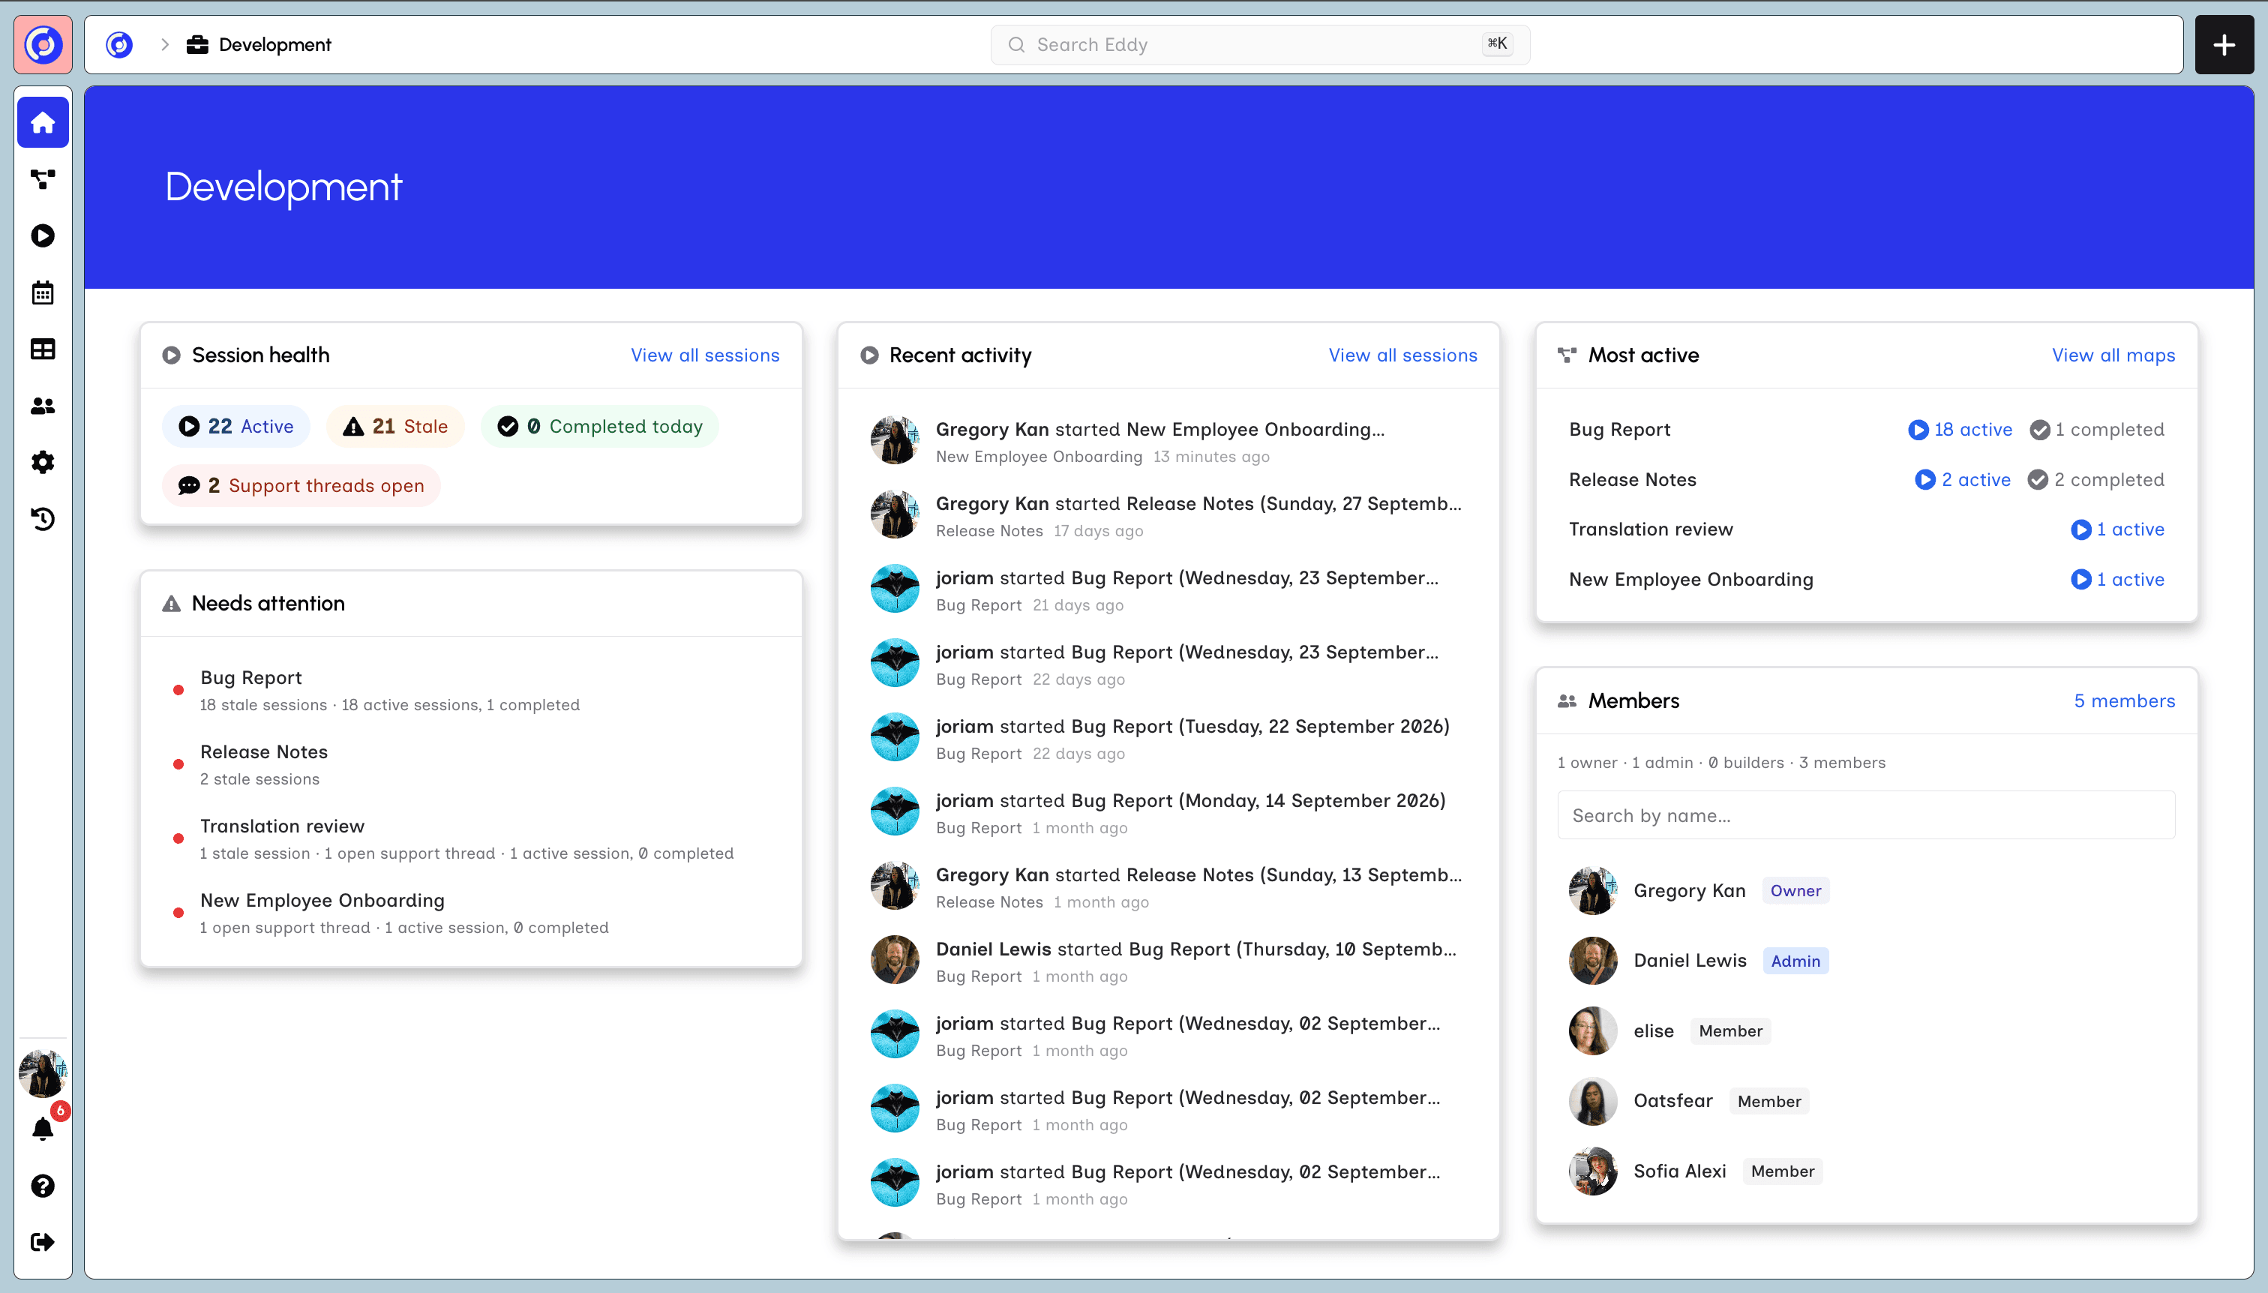The image size is (2268, 1293).
Task: Open joriam's Bug Report Monday 14 September
Action: 1168,812
